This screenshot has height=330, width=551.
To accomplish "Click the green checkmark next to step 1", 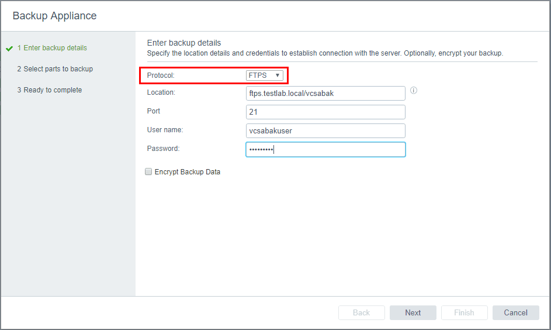I will [x=9, y=49].
